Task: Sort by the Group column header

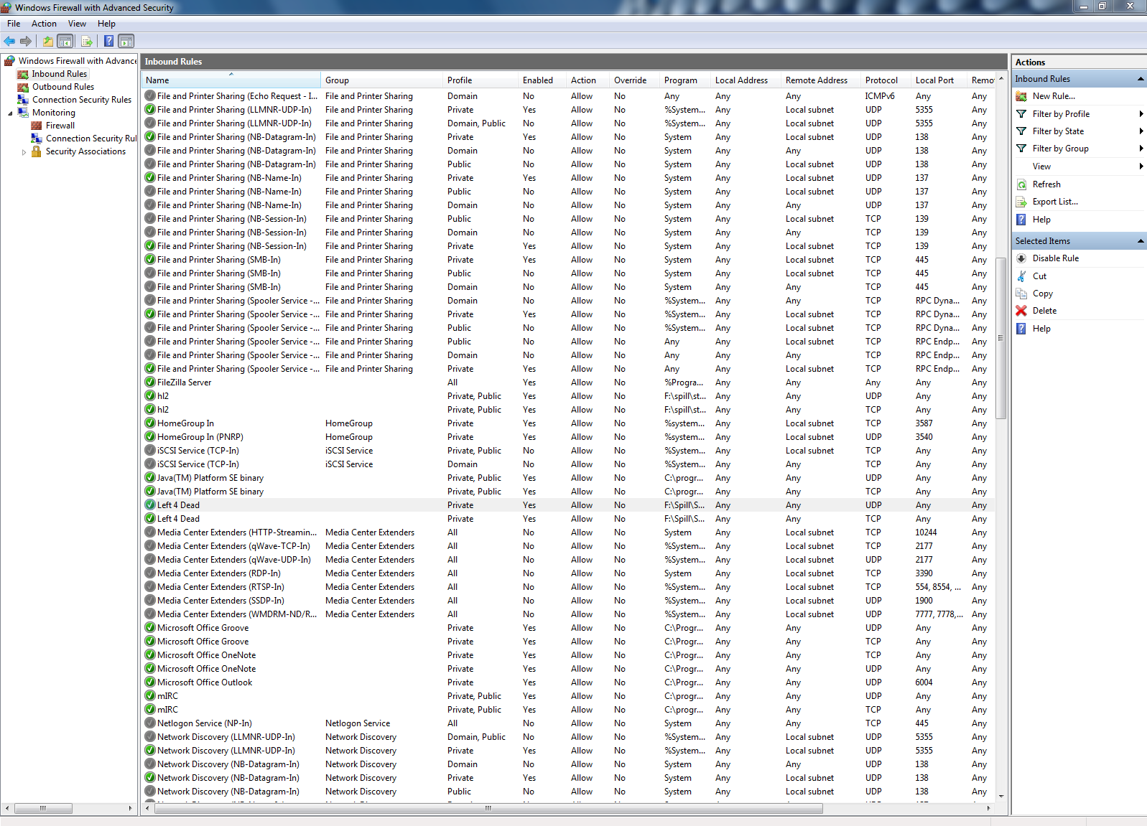Action: 381,80
